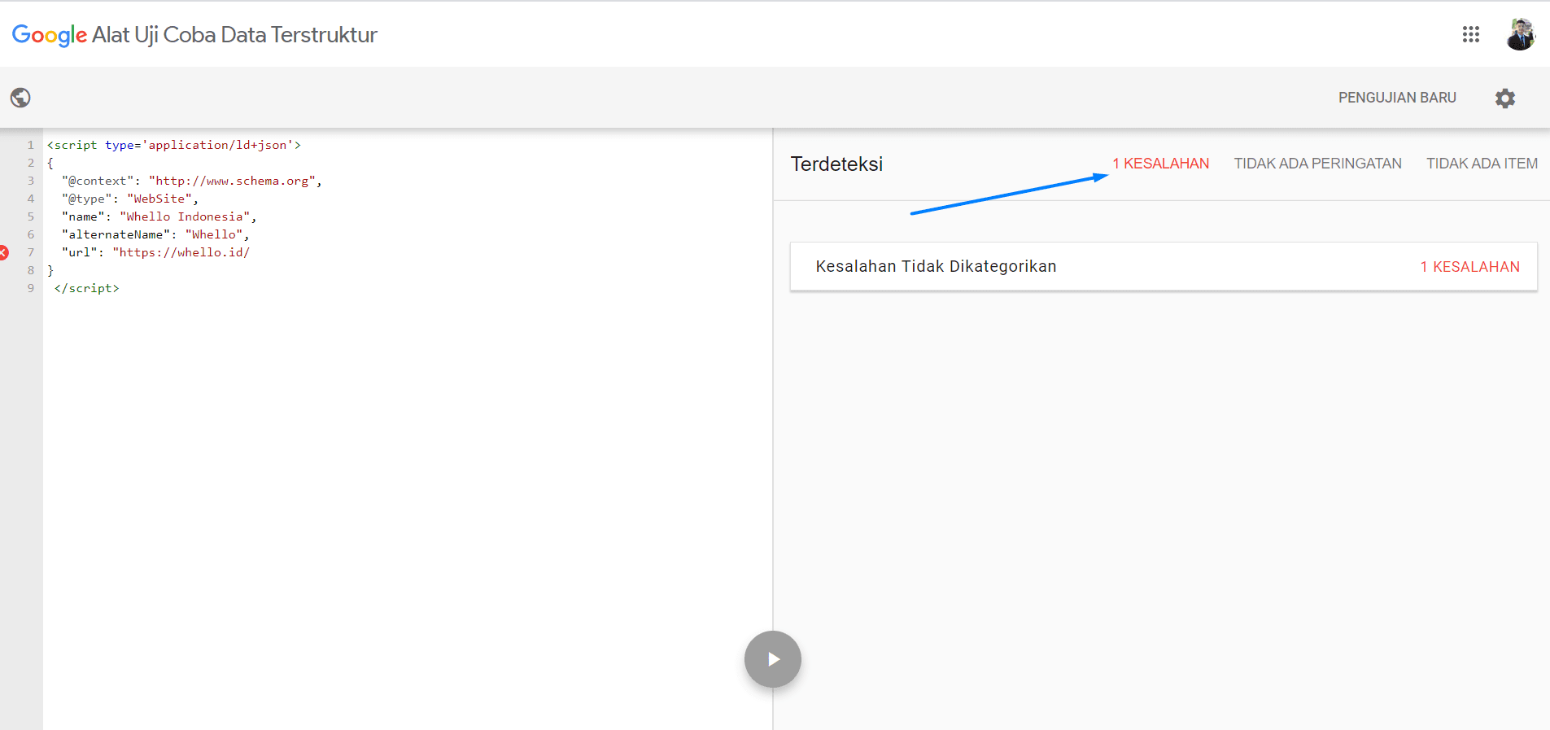Click the TIDAK ADA ITEM label

[1482, 164]
